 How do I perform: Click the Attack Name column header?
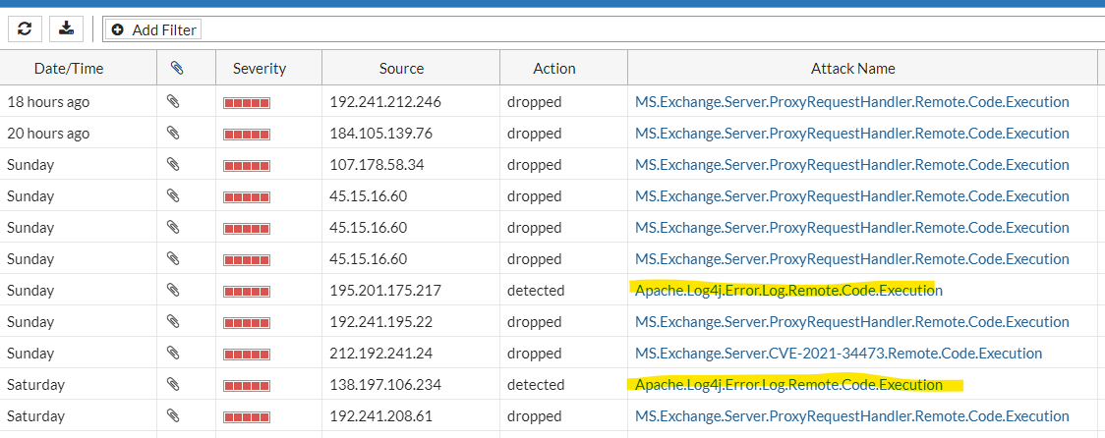click(x=852, y=68)
